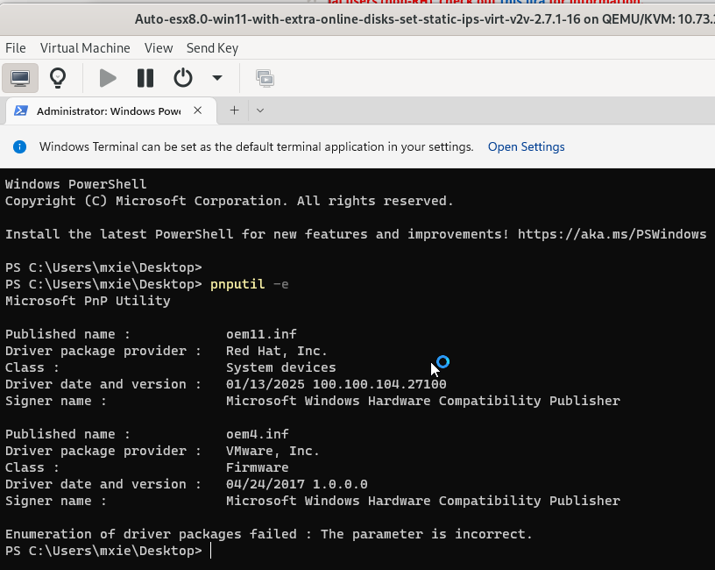Screen dimensions: 715x570
Task: Toggle pause on the virtual machine
Action: [x=145, y=78]
